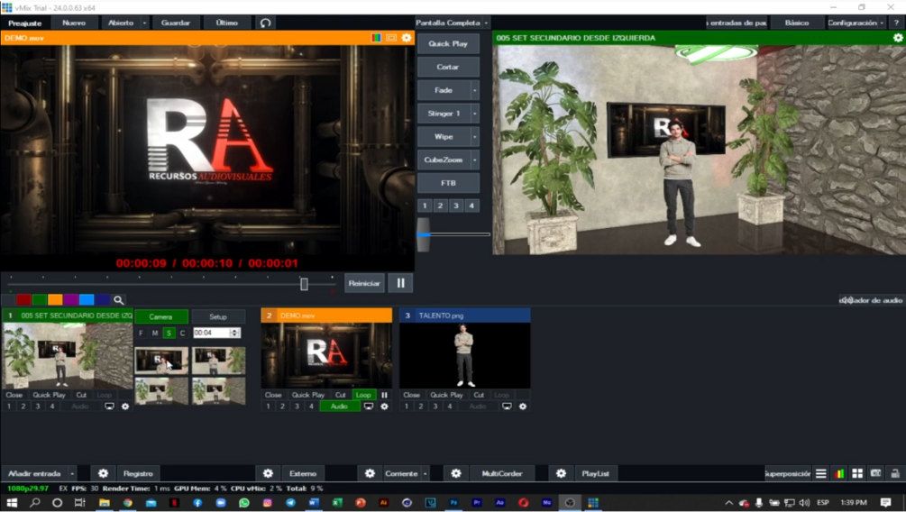Click the search magnifier beside color filters
Screen dimensions: 906x512
[118, 300]
